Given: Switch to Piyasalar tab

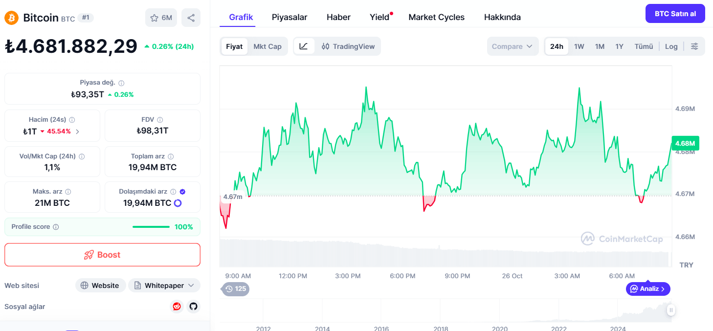Looking at the screenshot, I should [x=290, y=17].
